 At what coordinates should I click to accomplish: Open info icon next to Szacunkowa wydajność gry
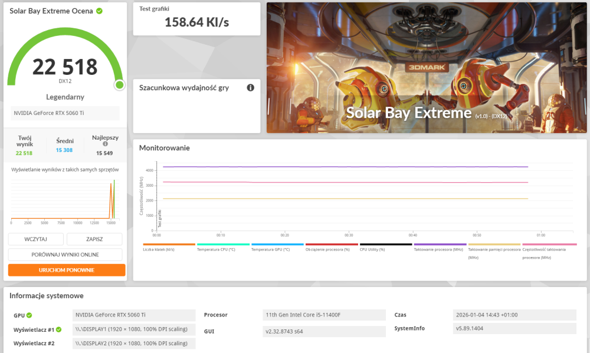(250, 88)
